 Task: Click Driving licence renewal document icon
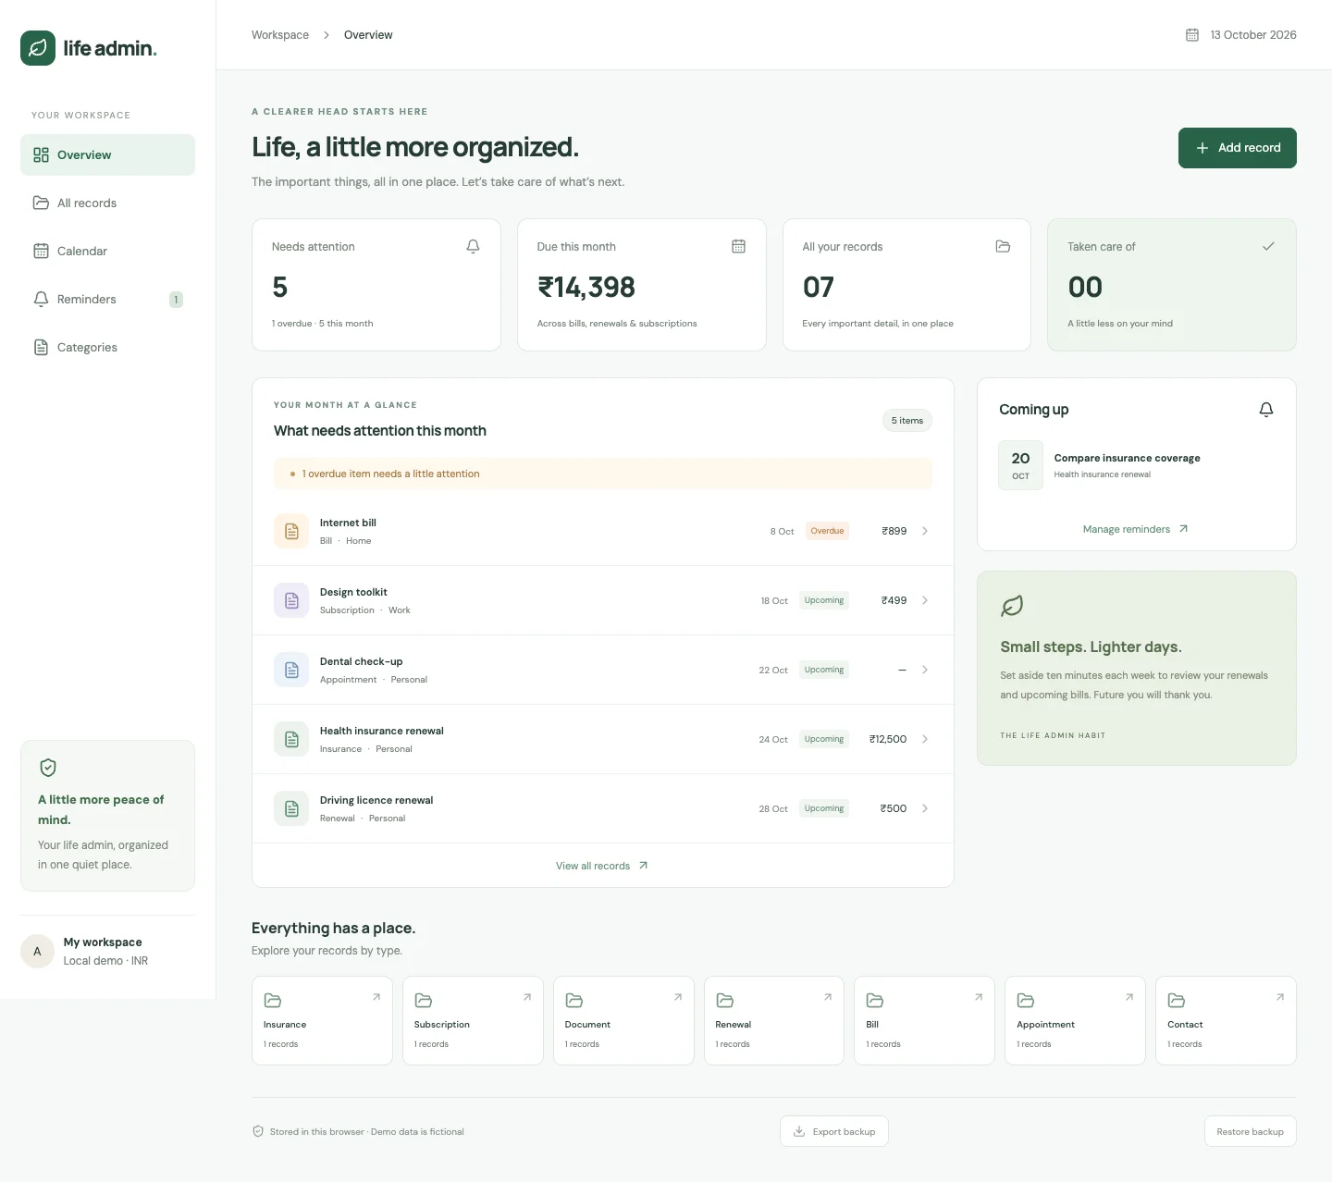pos(291,808)
